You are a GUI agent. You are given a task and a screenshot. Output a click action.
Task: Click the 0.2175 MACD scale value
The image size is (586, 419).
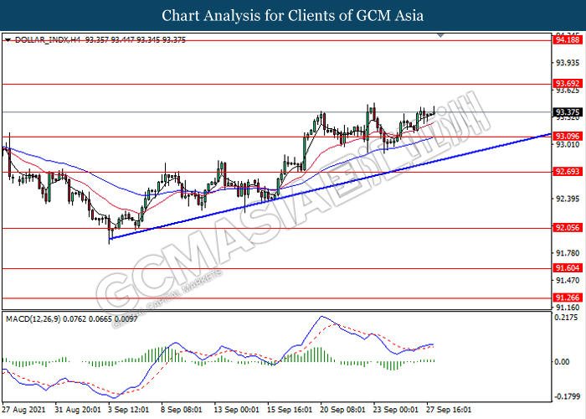pos(568,318)
